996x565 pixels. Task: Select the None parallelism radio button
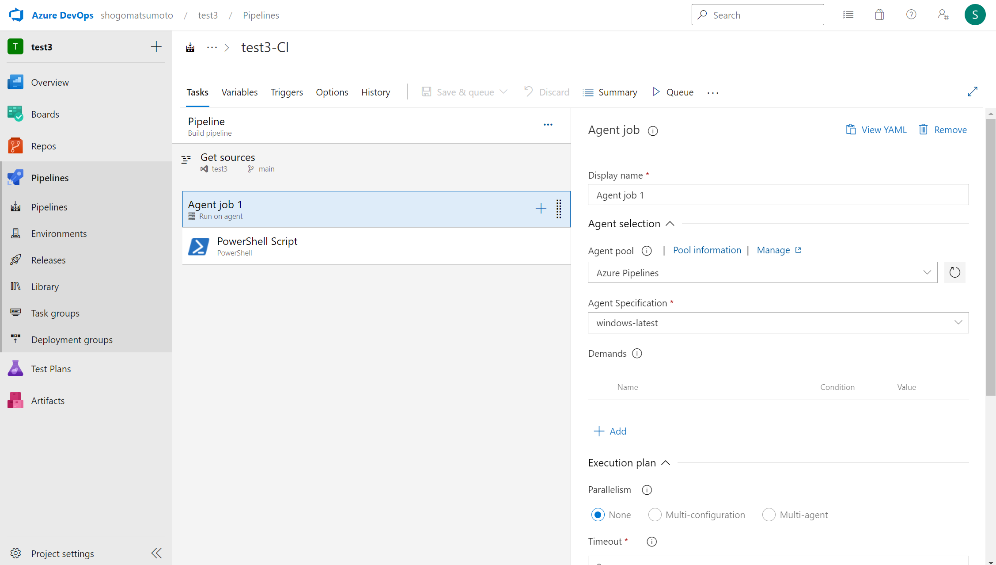point(598,515)
